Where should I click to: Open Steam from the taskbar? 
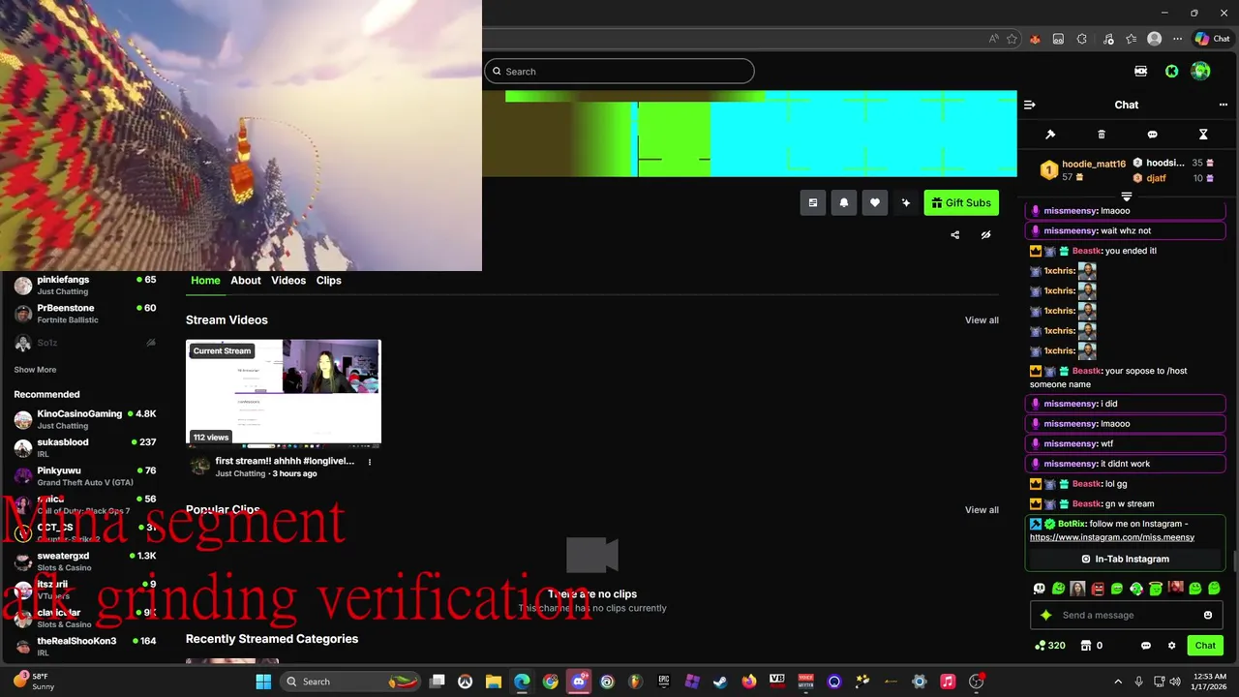(x=720, y=682)
